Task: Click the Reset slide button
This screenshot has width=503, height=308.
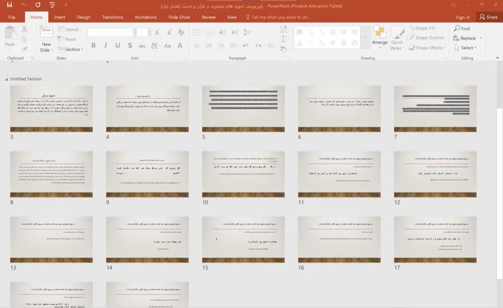Action: [67, 39]
